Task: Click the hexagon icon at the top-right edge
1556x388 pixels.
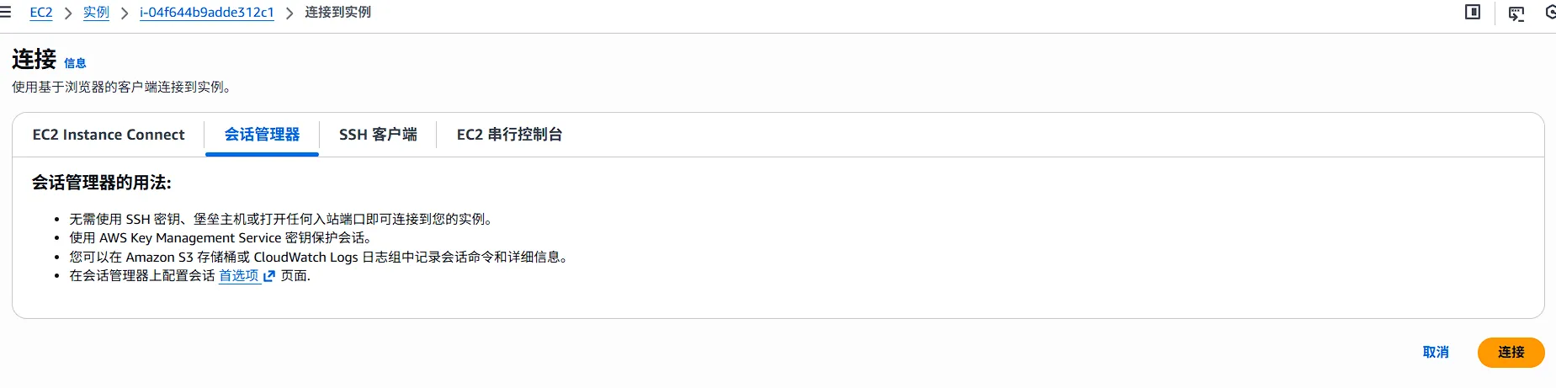Action: coord(1551,13)
